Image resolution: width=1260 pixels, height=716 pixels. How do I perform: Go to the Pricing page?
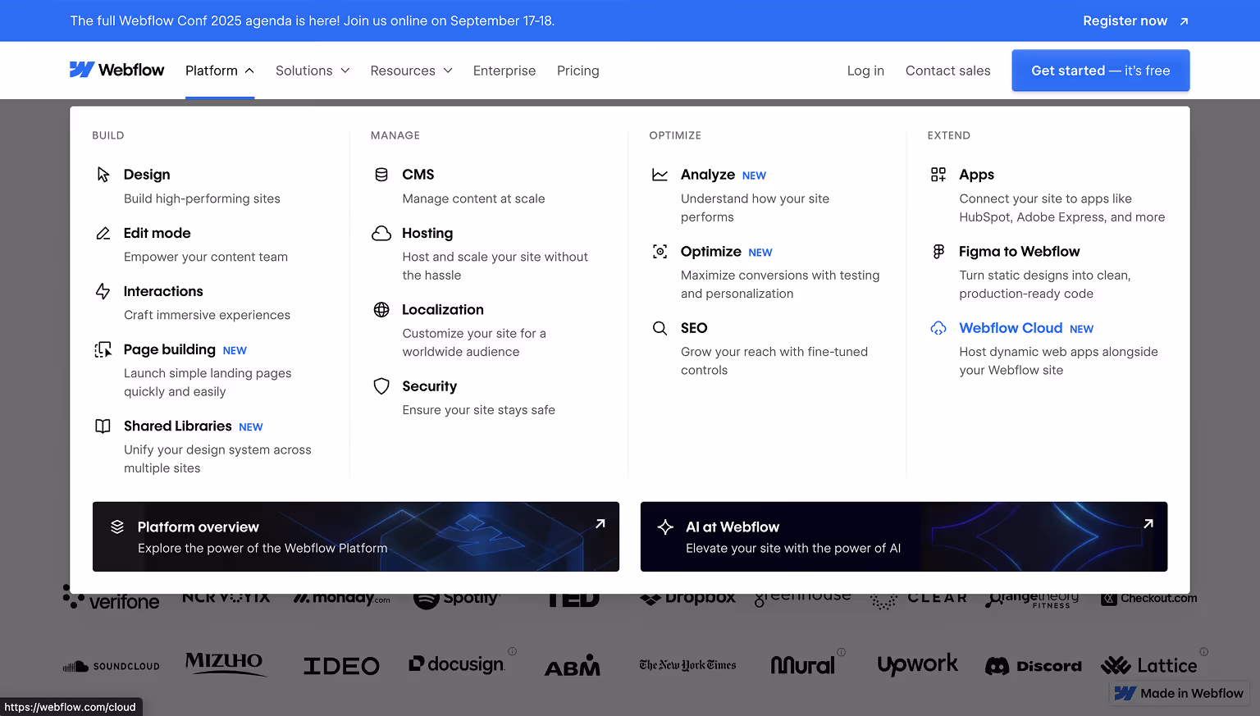click(x=577, y=71)
